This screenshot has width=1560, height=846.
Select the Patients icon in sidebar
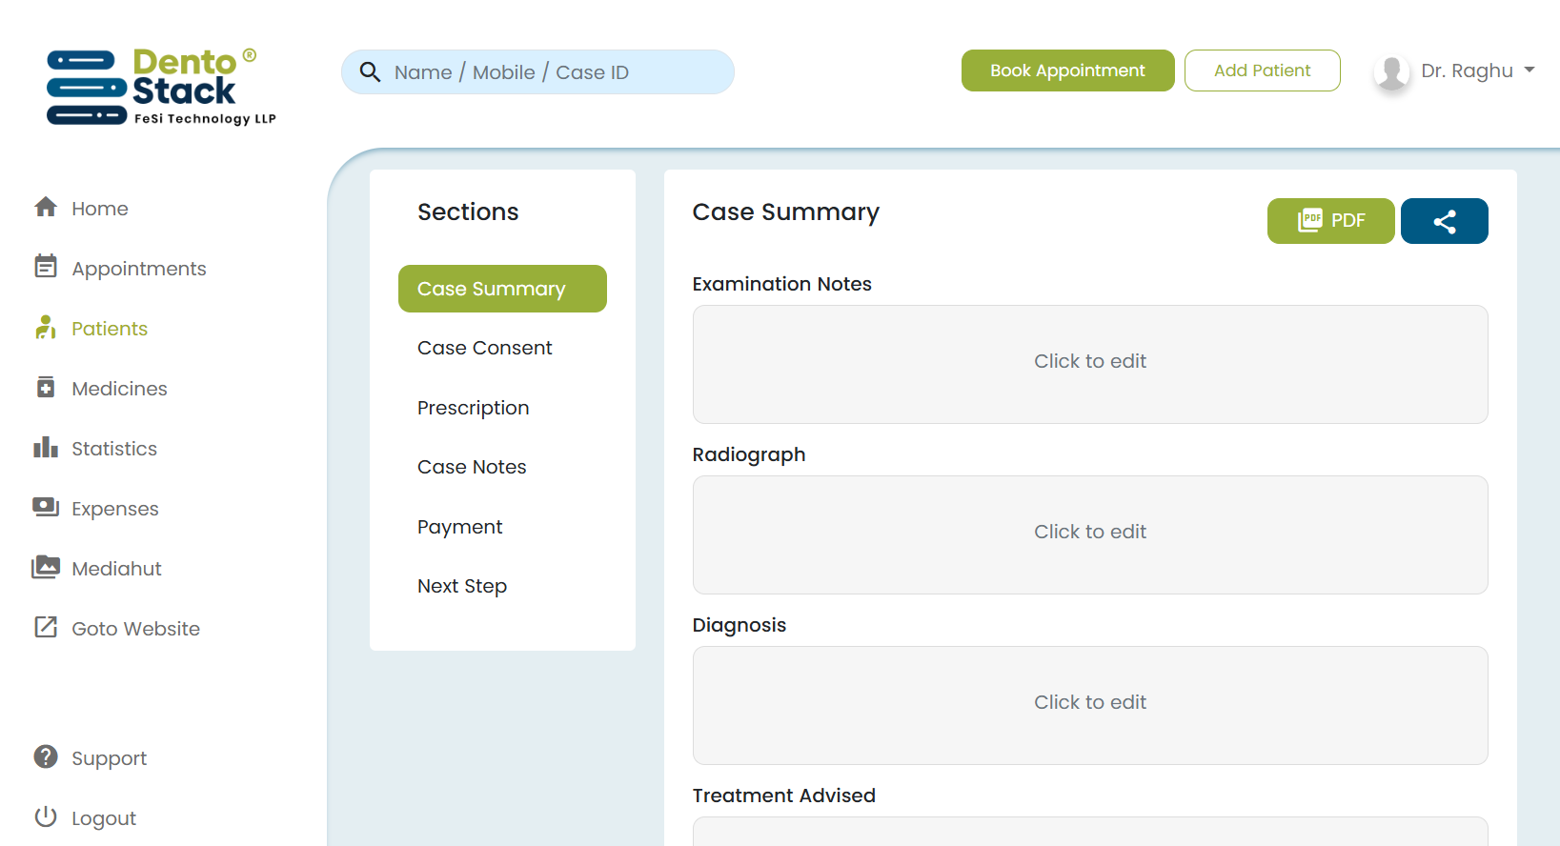point(46,328)
